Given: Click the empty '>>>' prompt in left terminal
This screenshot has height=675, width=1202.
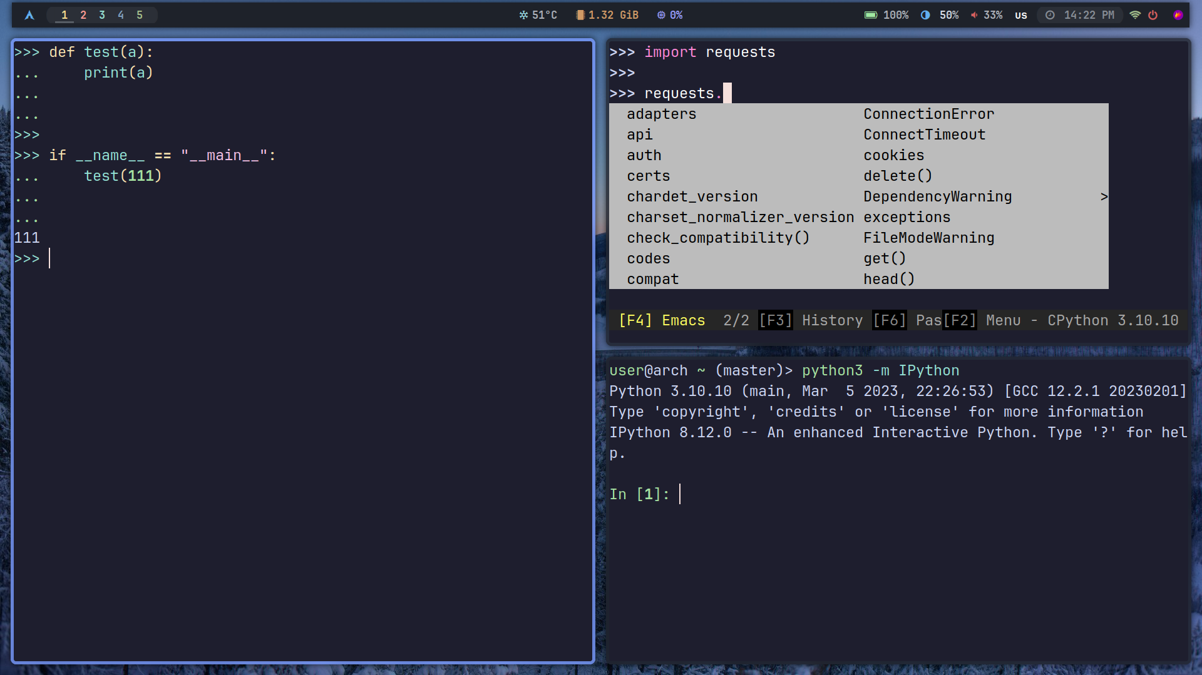Looking at the screenshot, I should coord(27,258).
